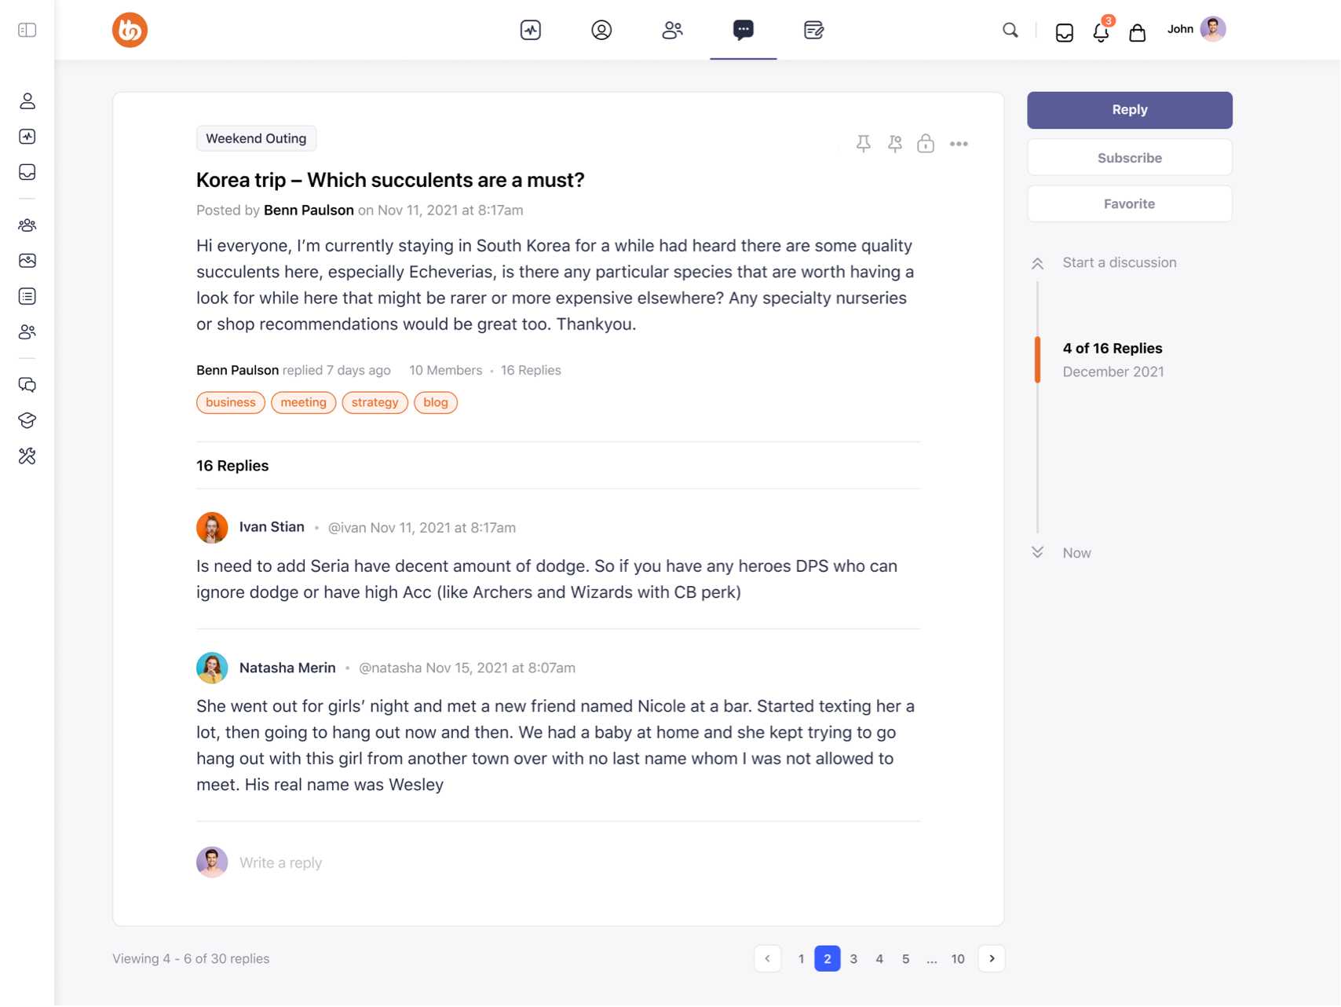Open the Members icon in top navigation
This screenshot has width=1341, height=1007.
click(672, 30)
